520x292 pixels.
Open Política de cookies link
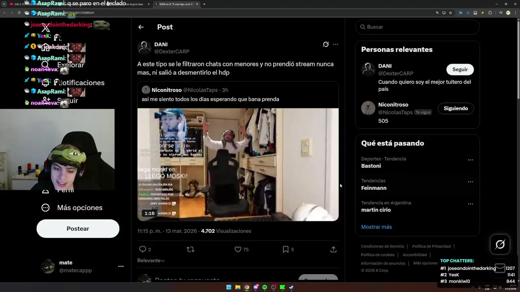[378, 255]
